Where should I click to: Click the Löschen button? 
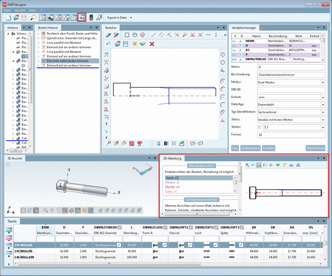(x=269, y=148)
